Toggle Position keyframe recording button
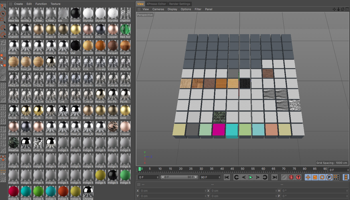This screenshot has height=200, width=350. 308,177
